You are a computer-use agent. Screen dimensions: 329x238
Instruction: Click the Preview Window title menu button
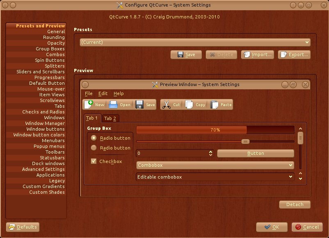[85, 85]
